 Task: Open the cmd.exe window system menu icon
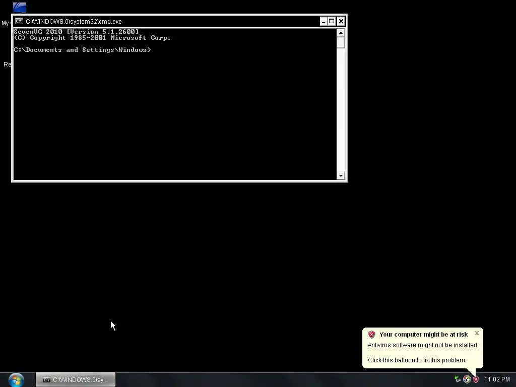19,21
